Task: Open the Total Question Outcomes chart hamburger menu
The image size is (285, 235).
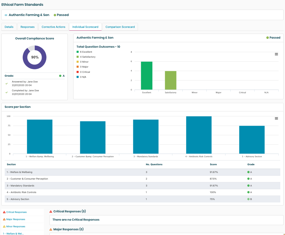Action: (276, 54)
